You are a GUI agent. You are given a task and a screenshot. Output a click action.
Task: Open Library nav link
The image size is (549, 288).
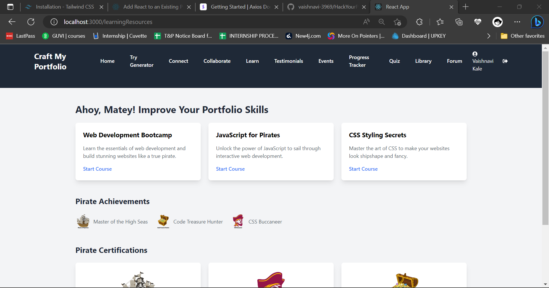point(423,61)
